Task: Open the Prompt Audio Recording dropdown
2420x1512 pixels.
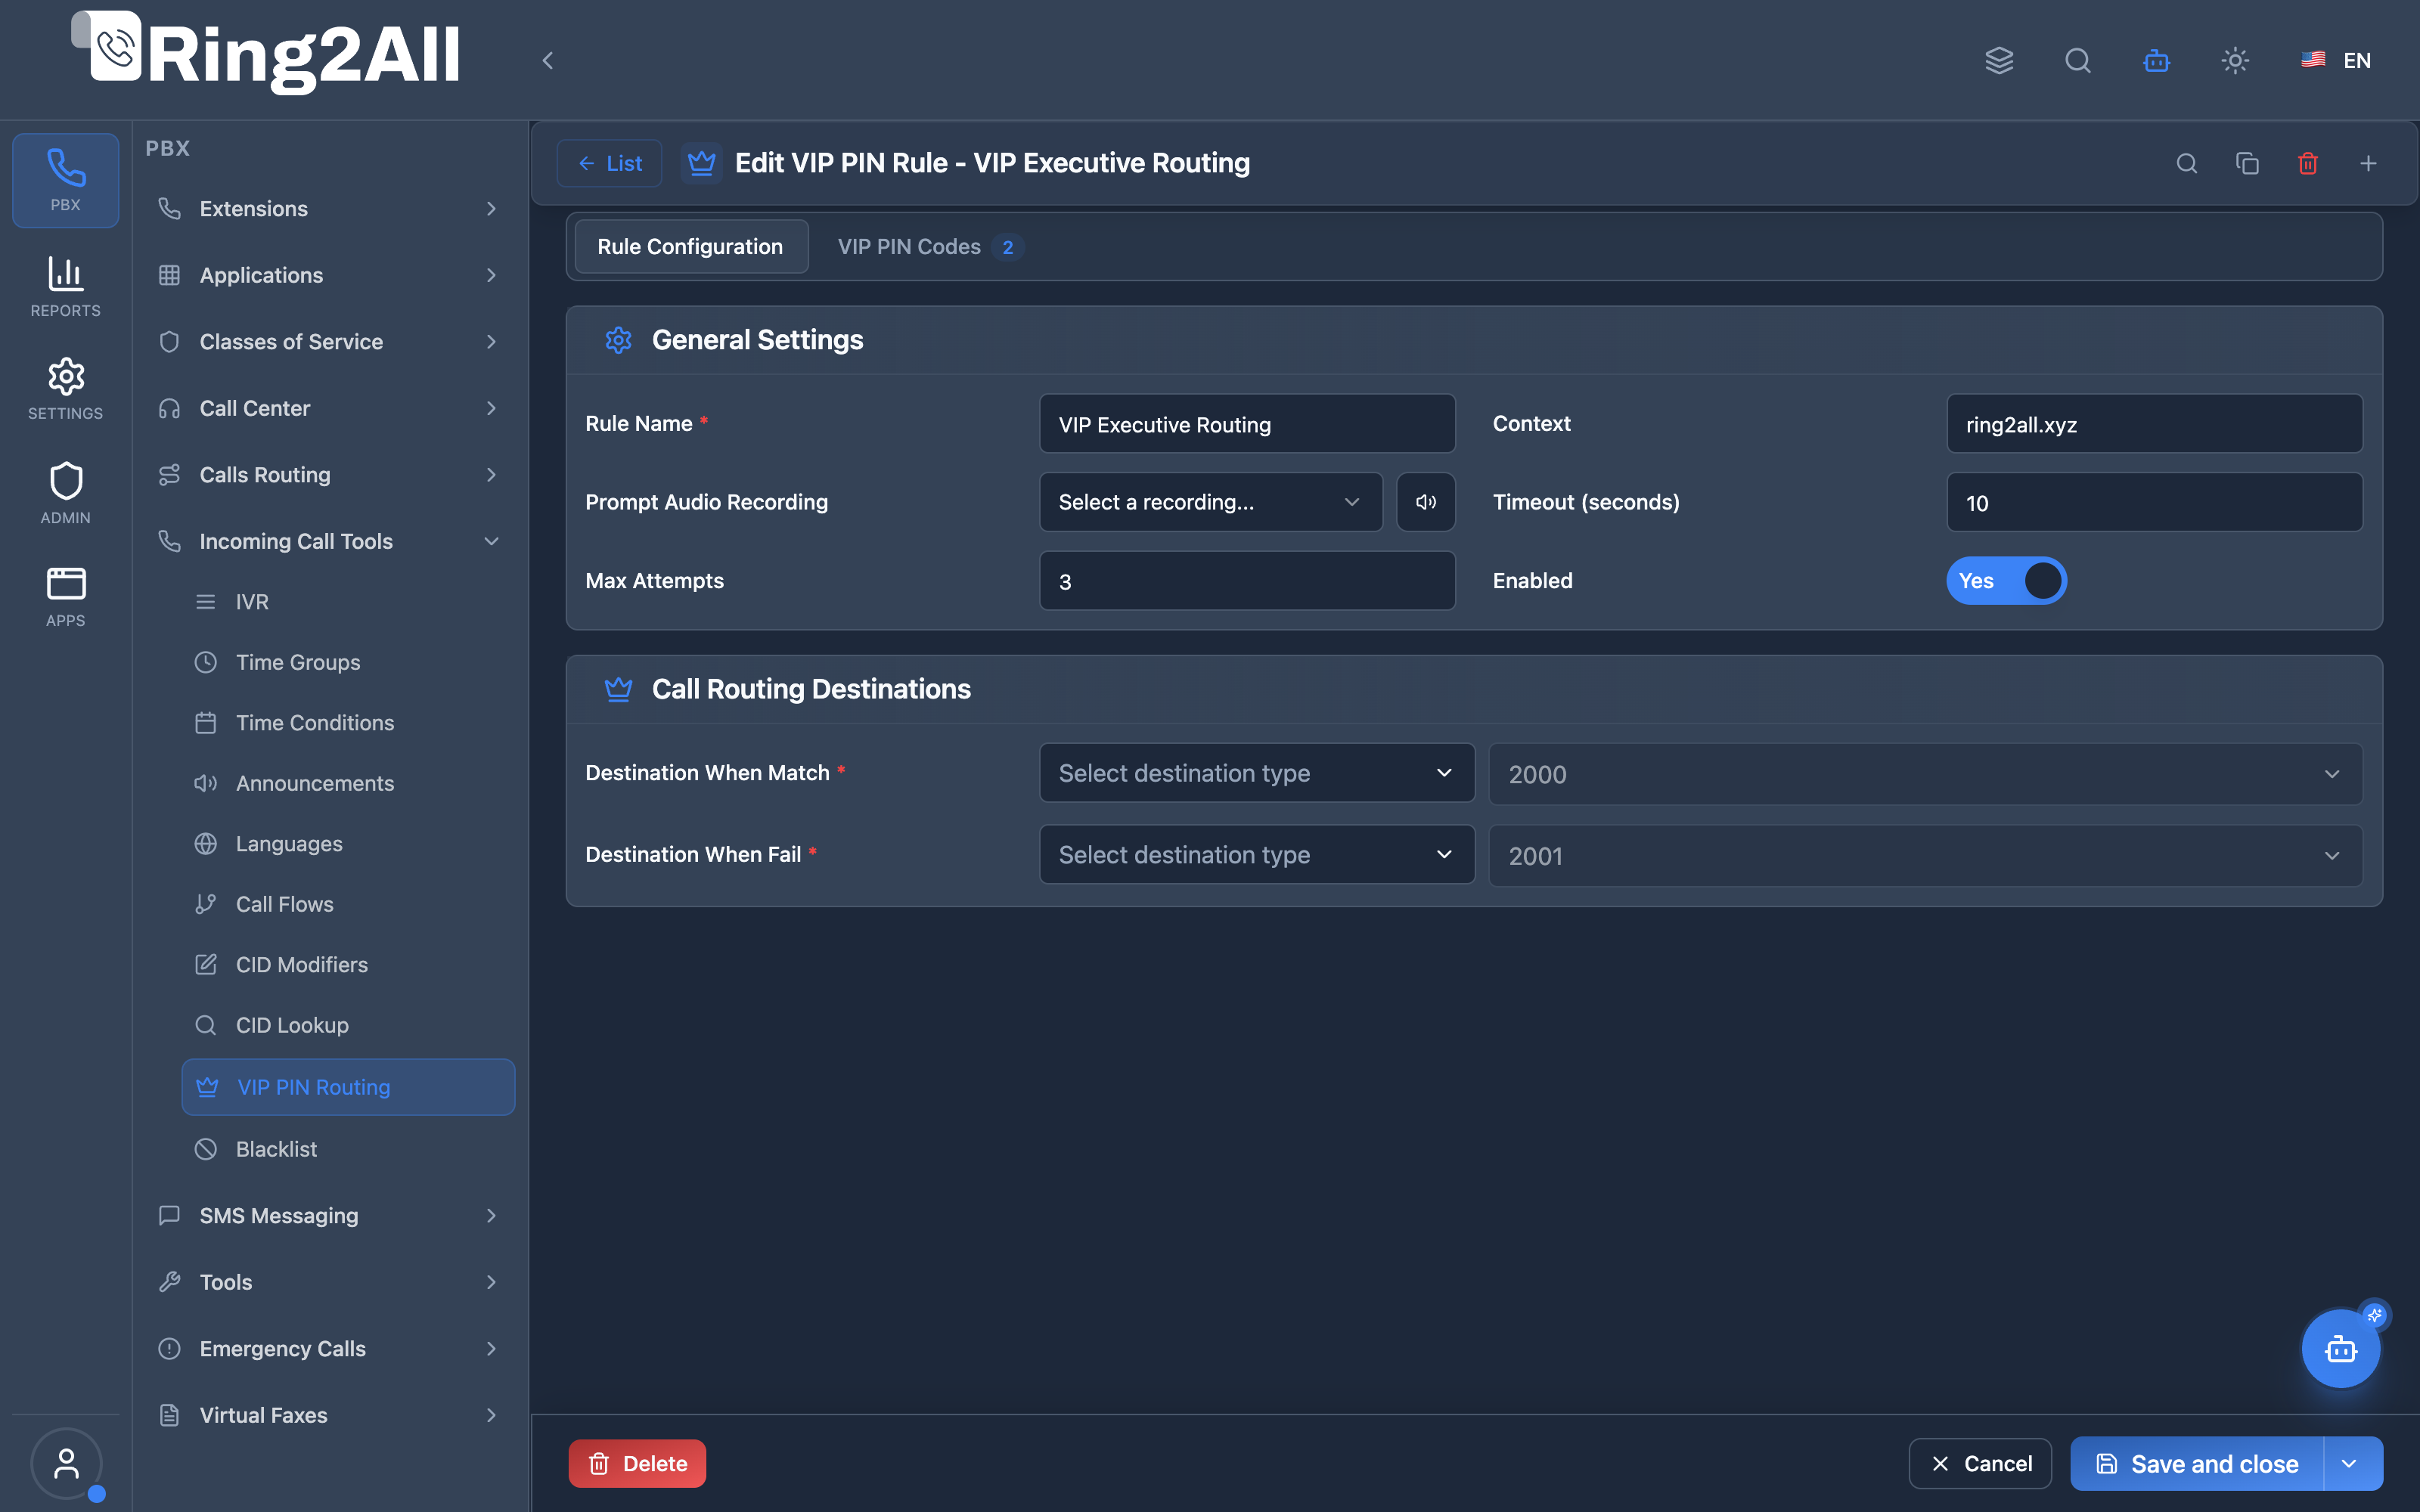Action: pos(1211,502)
